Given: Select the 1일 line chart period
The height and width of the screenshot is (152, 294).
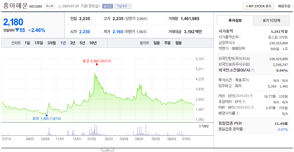Looking at the screenshot, I should click(27, 43).
